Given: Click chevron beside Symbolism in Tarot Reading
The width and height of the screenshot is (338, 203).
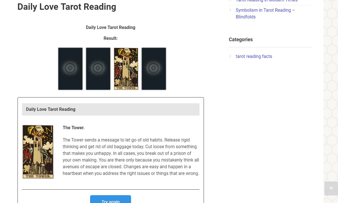Looking at the screenshot, I should 230,10.
